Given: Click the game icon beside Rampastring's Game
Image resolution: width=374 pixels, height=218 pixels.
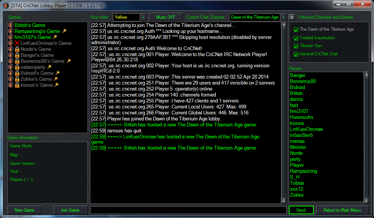Looking at the screenshot, I should pos(11,31).
